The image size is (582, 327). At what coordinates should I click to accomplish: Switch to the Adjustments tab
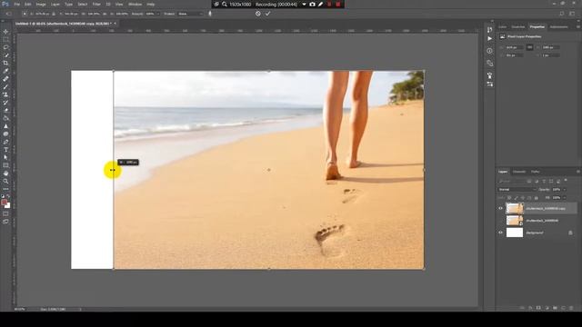click(558, 26)
